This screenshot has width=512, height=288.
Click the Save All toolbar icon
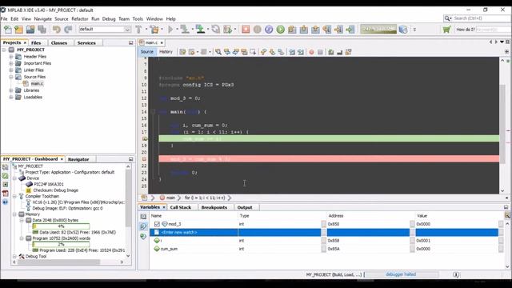coord(42,30)
